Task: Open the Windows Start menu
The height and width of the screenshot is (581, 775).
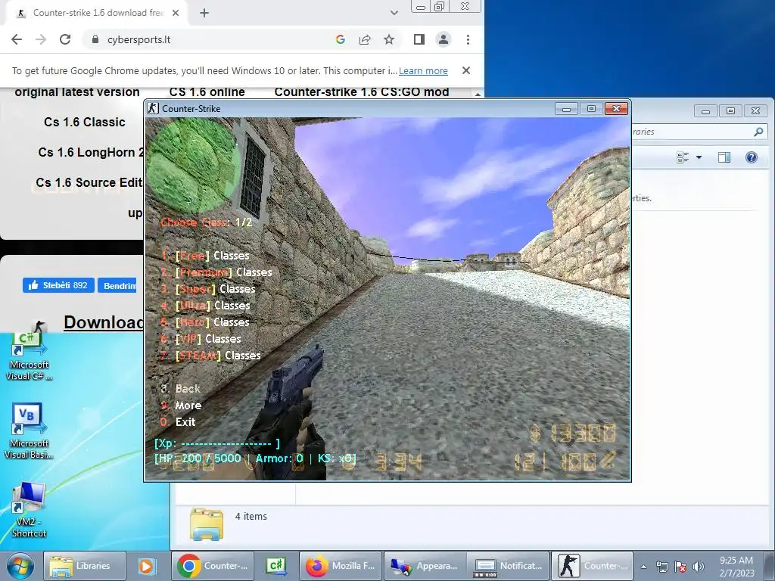Action: 20,566
